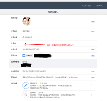Click the blue department folder icon
This screenshot has height=101, width=107.
(24, 55)
